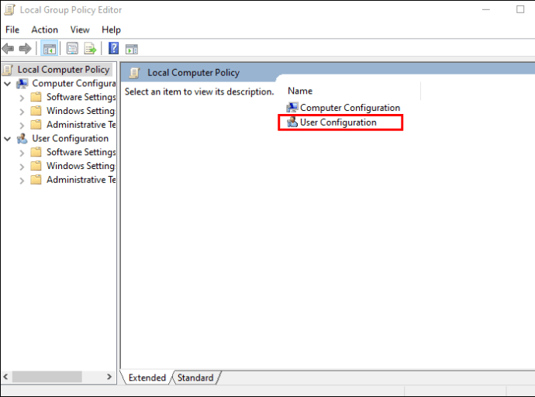Minimize the Local Group Policy Editor window
Image resolution: width=535 pixels, height=397 pixels.
tap(486, 9)
